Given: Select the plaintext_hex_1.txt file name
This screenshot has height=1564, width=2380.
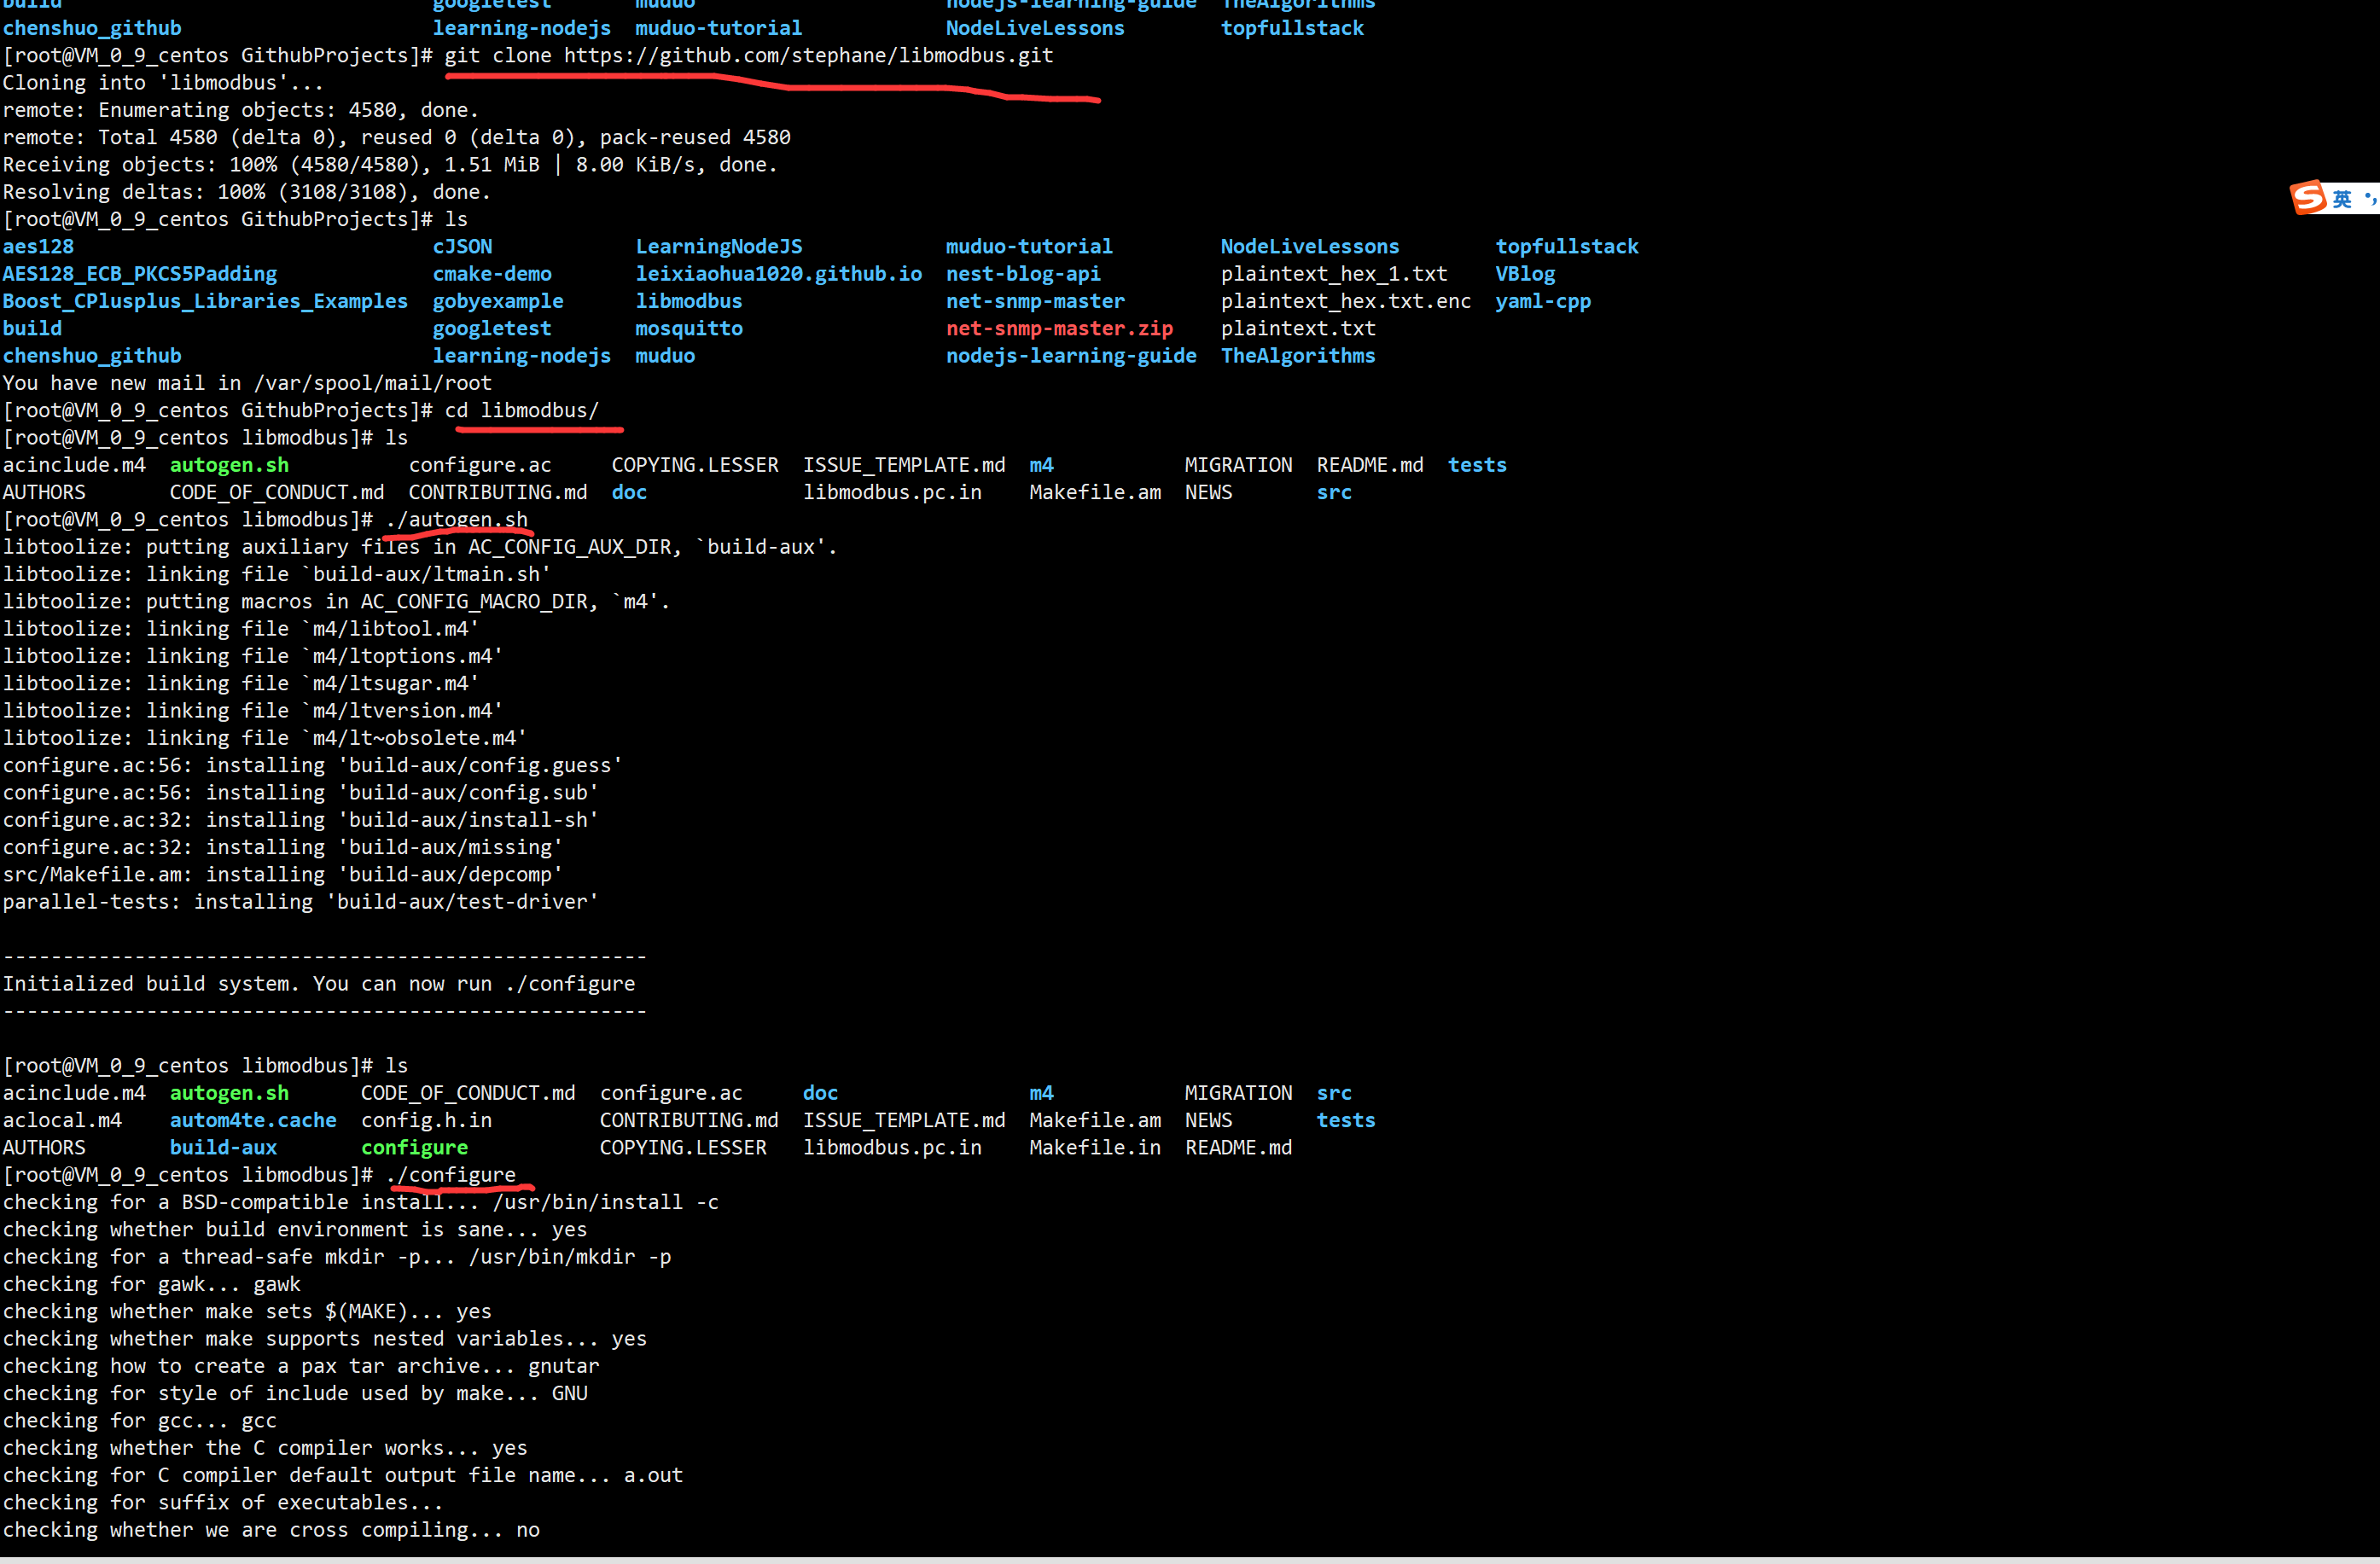Looking at the screenshot, I should 1334,274.
